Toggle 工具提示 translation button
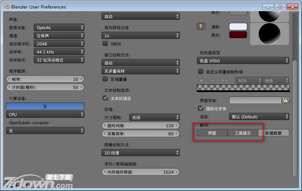The height and width of the screenshot is (191, 302). [x=243, y=133]
